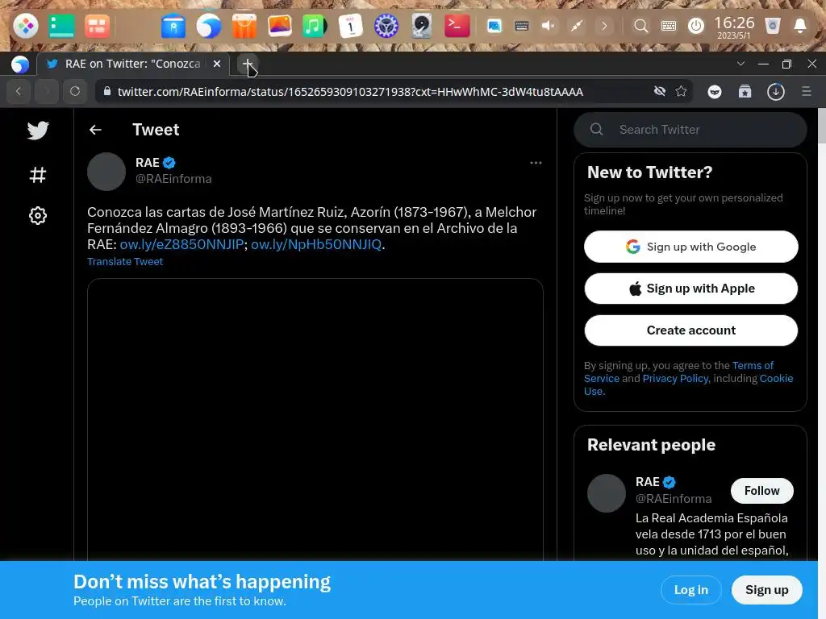Click the twitter.com URL address bar
Screen dimensions: 826x619
click(x=350, y=92)
